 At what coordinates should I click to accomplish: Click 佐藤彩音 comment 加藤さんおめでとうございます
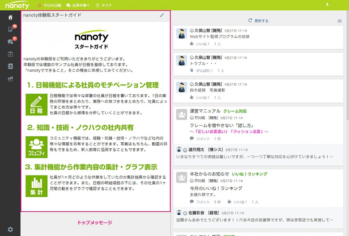[255, 220]
